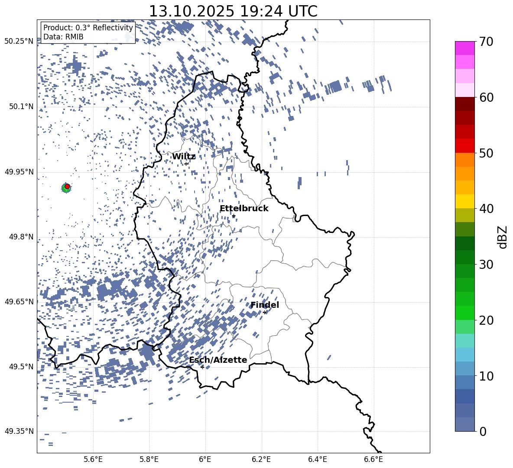Viewport: 513px width, 468px height.
Task: Click the bright red colorbar segment near 50
Action: pyautogui.click(x=464, y=146)
